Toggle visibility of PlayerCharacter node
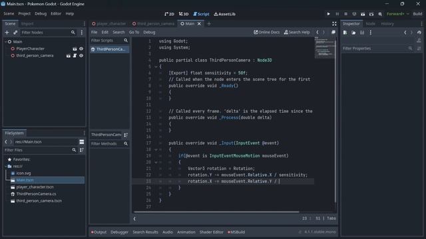 pyautogui.click(x=81, y=48)
